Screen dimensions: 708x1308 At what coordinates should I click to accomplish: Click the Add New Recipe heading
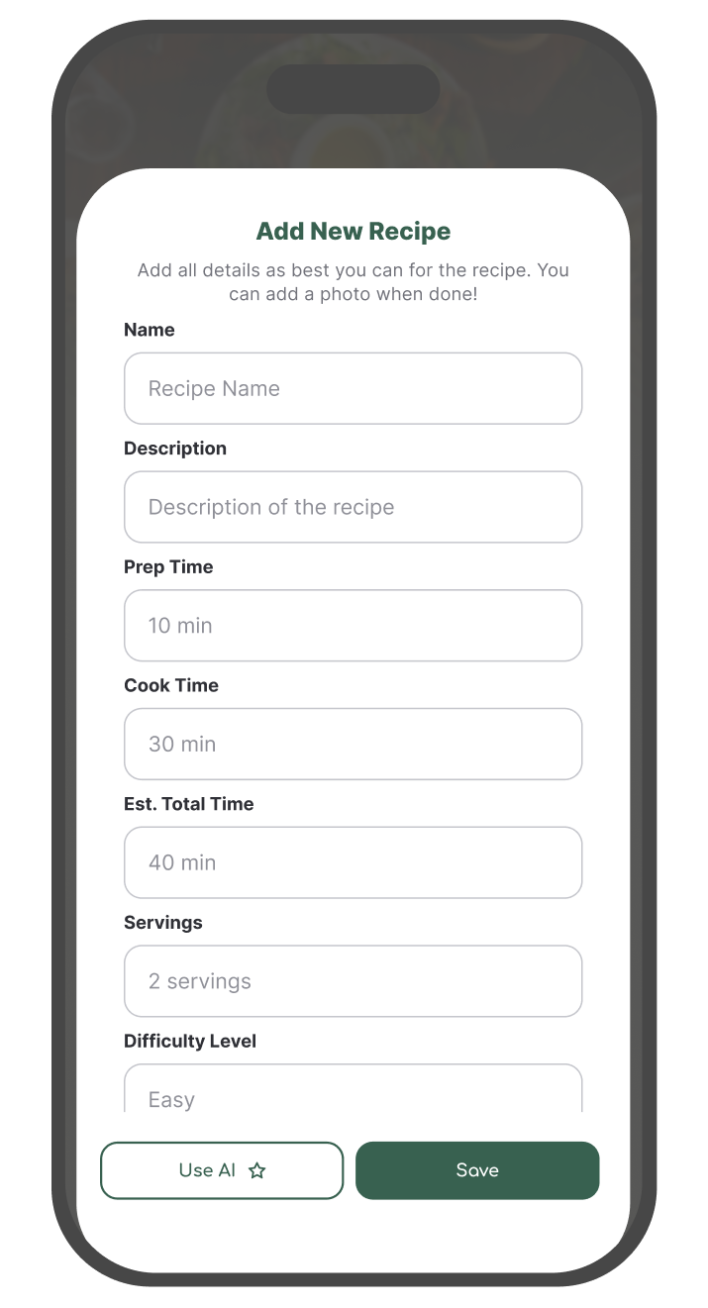click(x=354, y=232)
